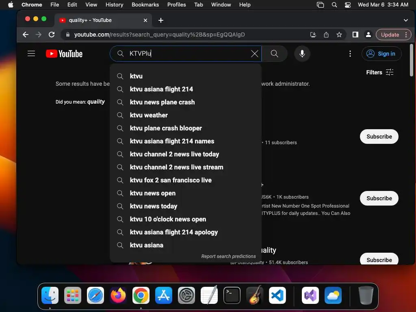Pick the last 'ktvu asiana' suggestion
The width and height of the screenshot is (416, 312).
tap(185, 245)
